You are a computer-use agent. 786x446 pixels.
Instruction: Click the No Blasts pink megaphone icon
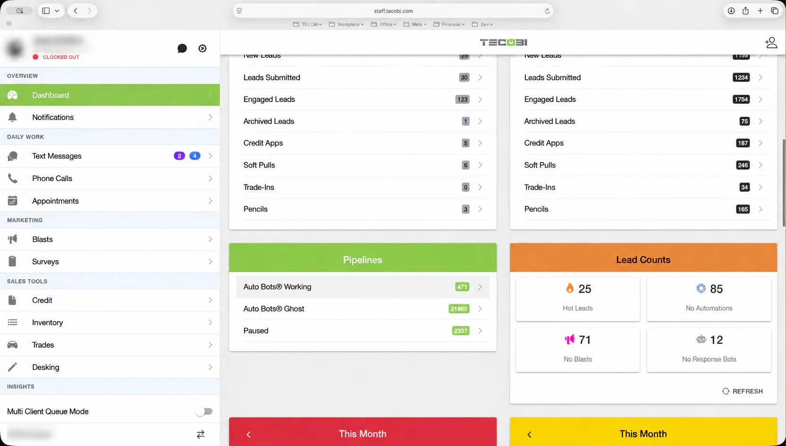570,339
